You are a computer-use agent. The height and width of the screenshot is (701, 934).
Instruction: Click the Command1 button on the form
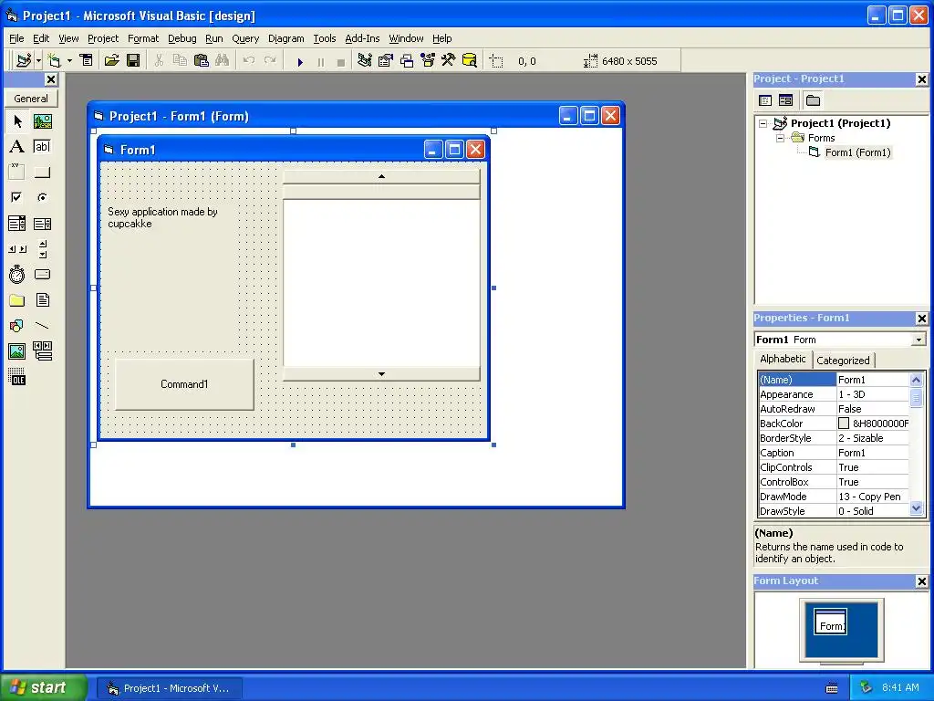point(184,384)
